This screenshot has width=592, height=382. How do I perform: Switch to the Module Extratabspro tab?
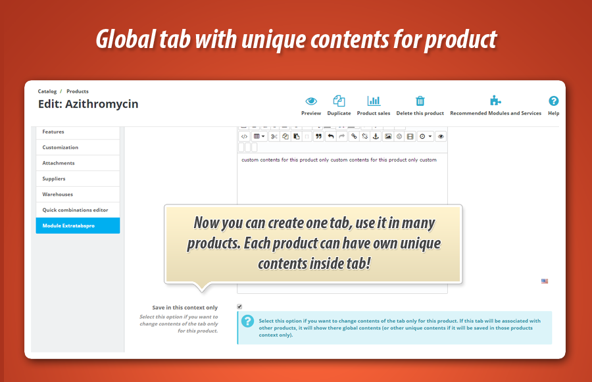point(78,226)
